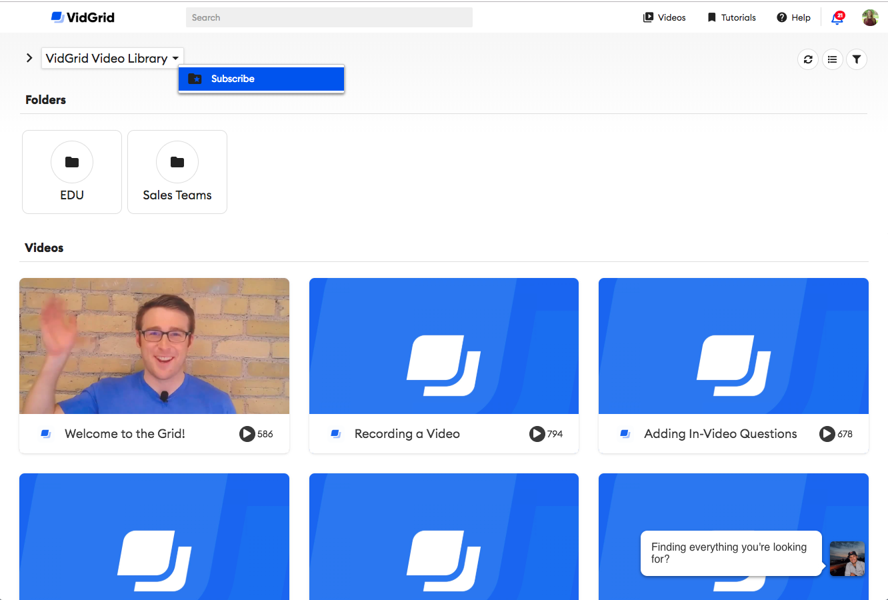Viewport: 888px width, 600px height.
Task: Expand the sidebar with the chevron arrow
Action: point(29,58)
